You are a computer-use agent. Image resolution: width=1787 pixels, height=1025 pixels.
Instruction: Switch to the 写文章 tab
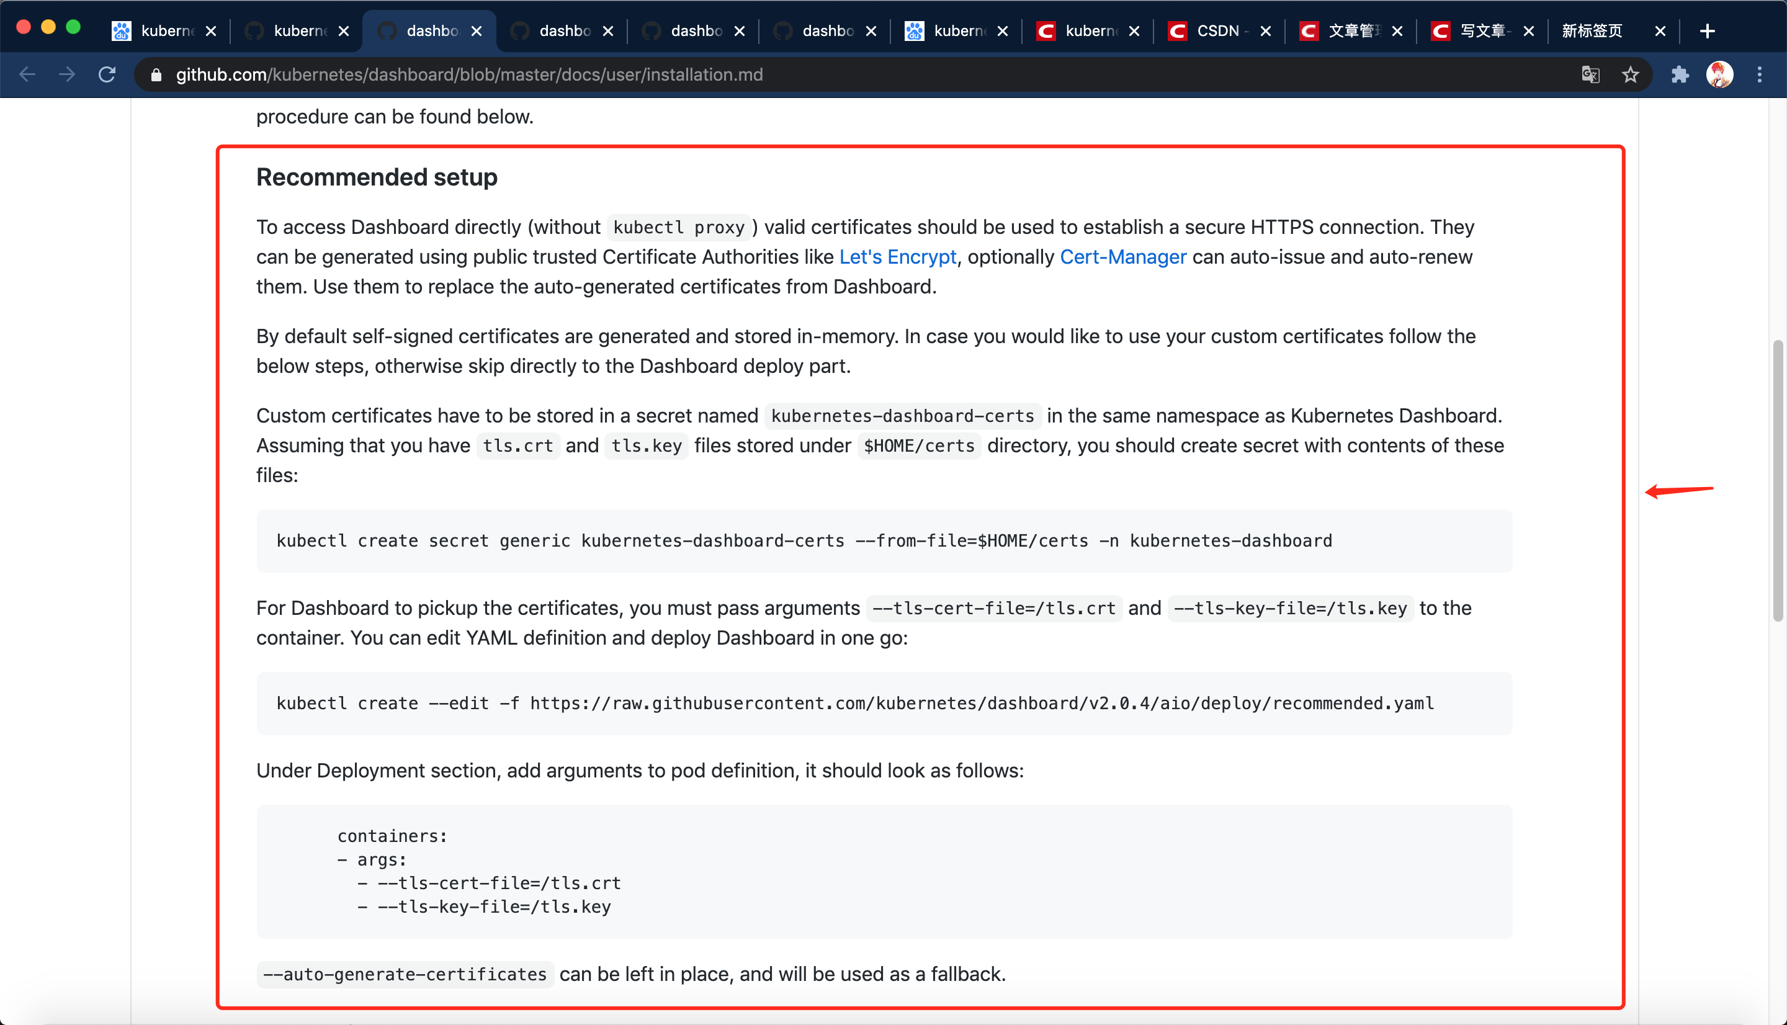point(1482,31)
